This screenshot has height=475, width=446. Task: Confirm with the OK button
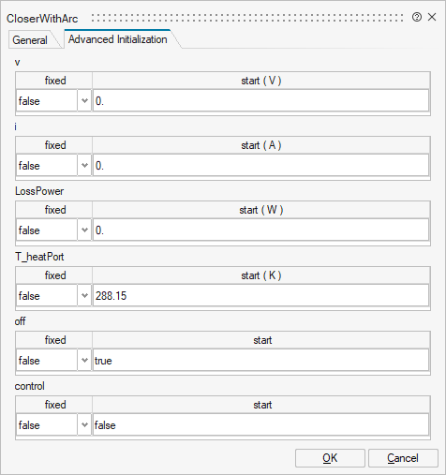click(330, 458)
